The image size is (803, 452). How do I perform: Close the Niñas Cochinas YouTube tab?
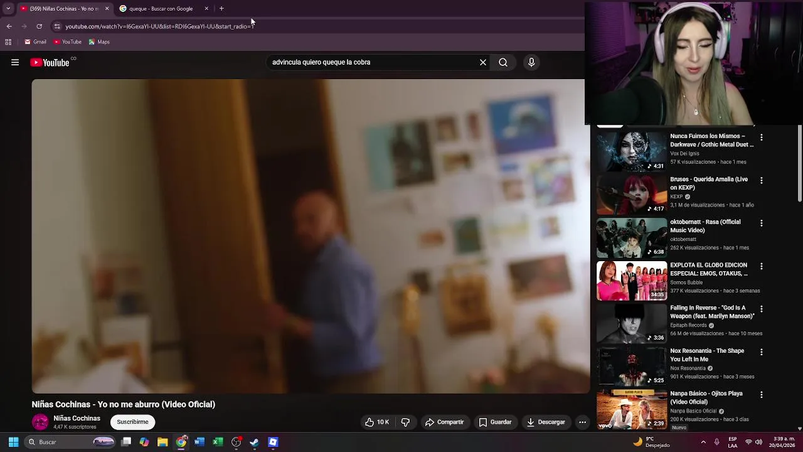coord(107,9)
